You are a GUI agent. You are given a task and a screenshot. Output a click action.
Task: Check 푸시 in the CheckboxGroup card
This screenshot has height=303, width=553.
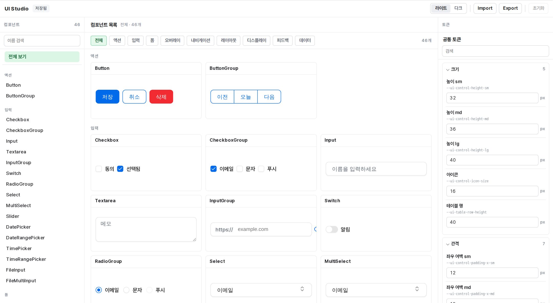261,169
